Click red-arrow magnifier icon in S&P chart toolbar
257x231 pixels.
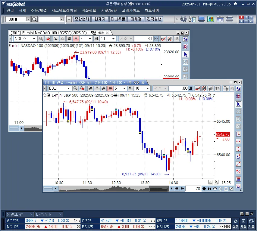[x=82, y=88]
